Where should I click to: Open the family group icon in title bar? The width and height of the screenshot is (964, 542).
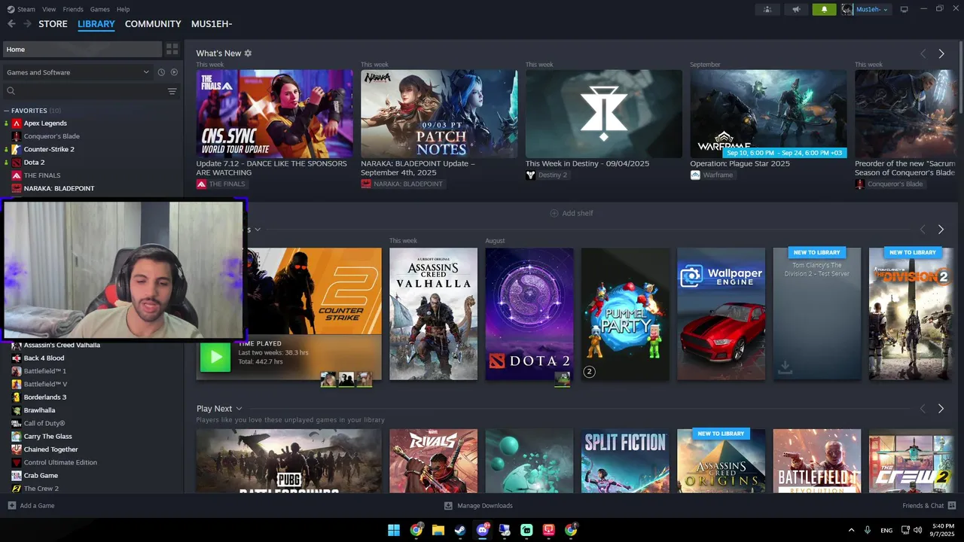(x=767, y=9)
